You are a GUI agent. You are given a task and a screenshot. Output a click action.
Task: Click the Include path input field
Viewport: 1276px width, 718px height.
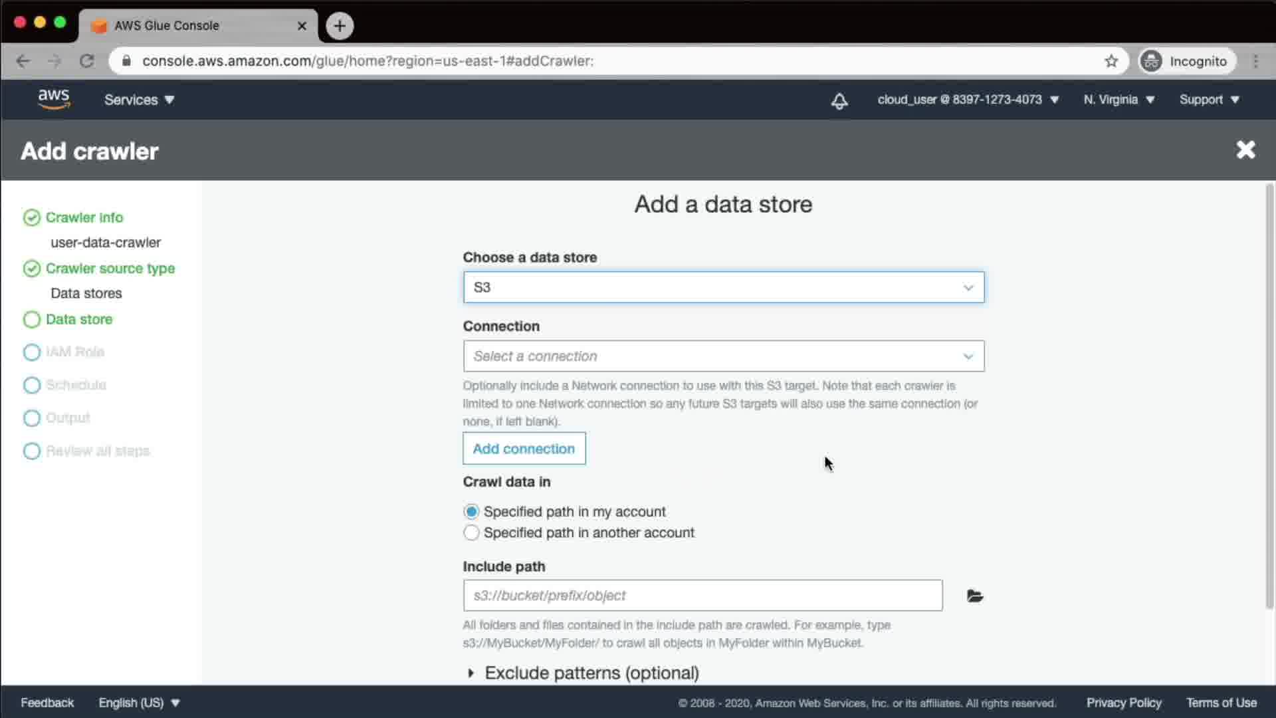(x=702, y=596)
